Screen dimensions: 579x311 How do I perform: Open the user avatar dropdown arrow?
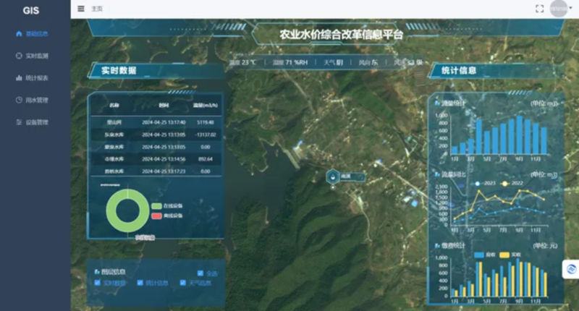click(x=571, y=8)
